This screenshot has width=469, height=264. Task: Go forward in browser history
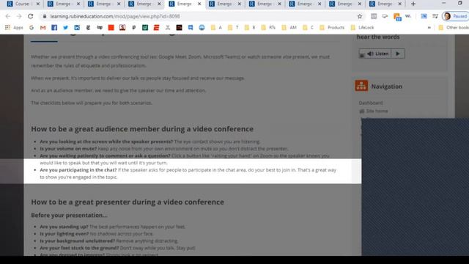[19, 16]
